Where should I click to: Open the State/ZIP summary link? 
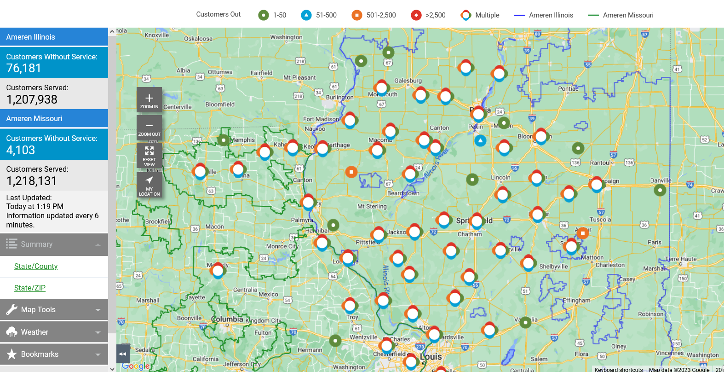coord(30,288)
